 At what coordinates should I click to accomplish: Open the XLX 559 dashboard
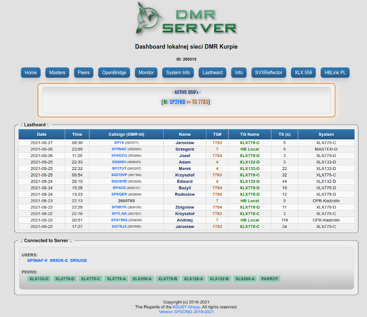(x=303, y=73)
